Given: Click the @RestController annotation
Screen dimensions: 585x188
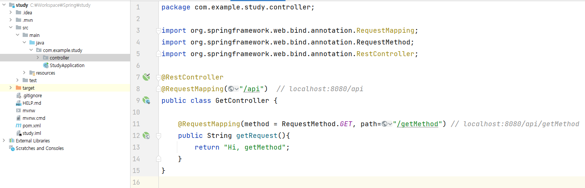Looking at the screenshot, I should [192, 77].
